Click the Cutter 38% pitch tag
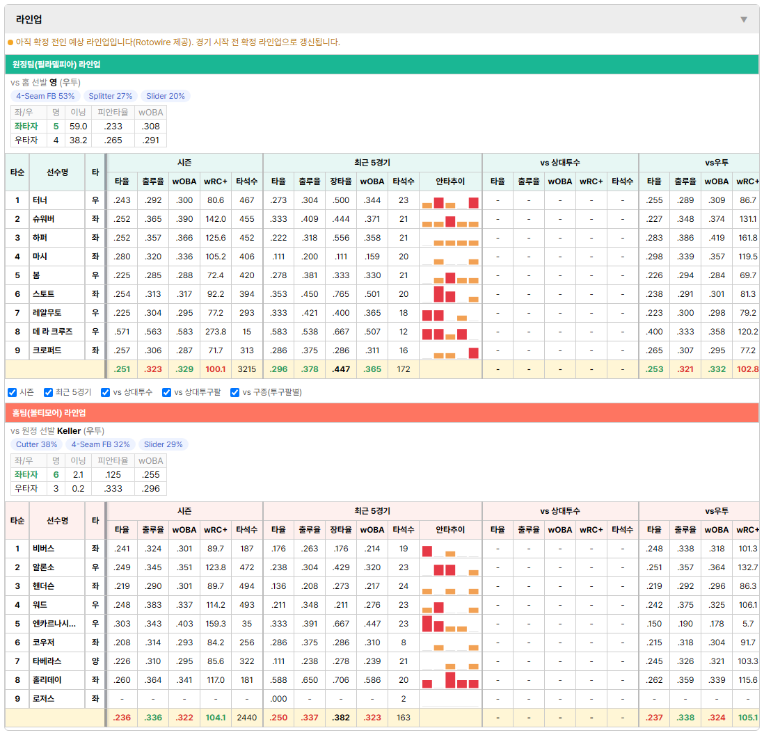764x735 pixels. pyautogui.click(x=37, y=444)
